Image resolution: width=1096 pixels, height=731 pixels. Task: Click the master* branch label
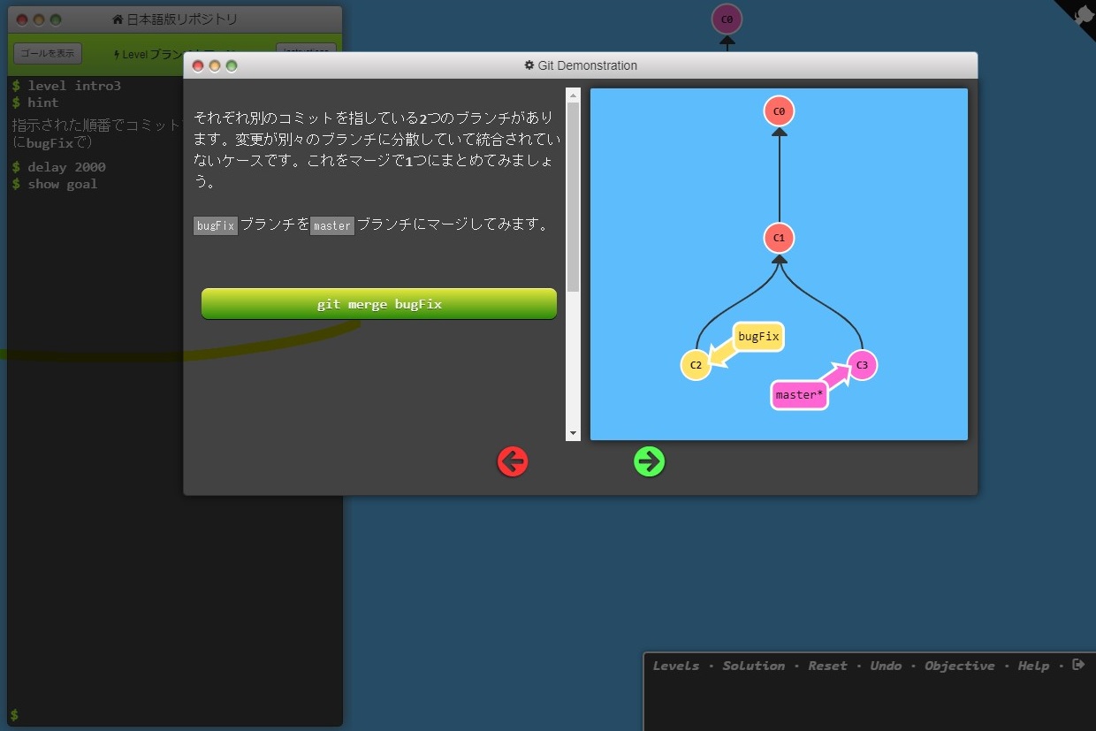coord(799,395)
